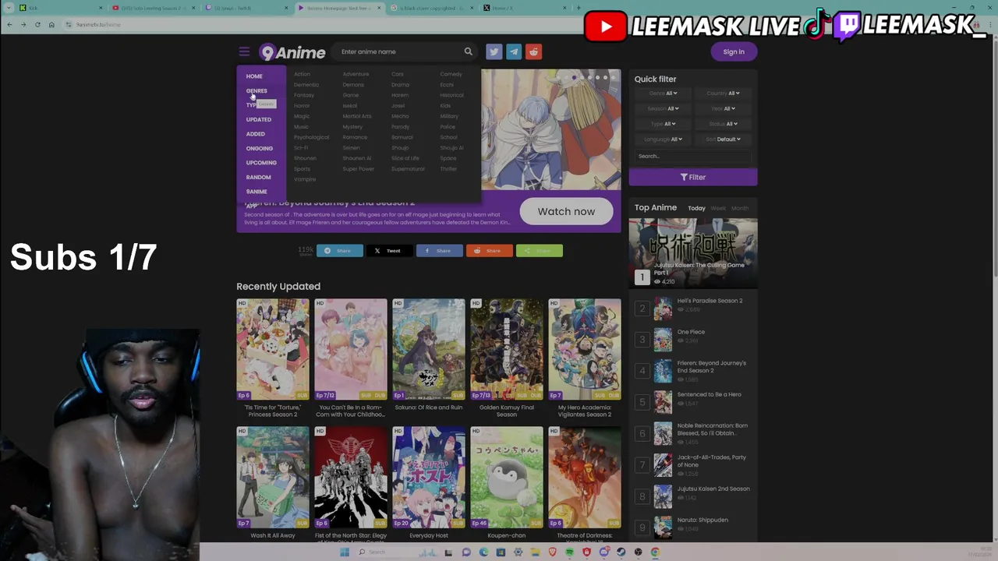Open the Telegram link in the header
Screen dimensions: 998x561
tap(514, 51)
